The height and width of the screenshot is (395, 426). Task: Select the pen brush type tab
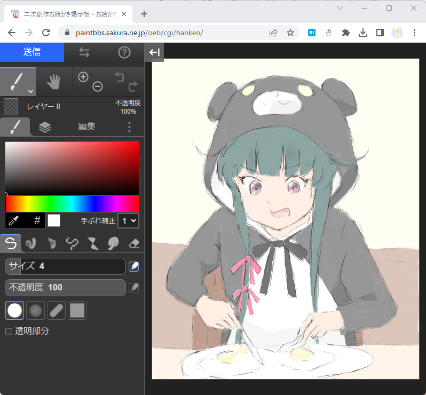(10, 243)
